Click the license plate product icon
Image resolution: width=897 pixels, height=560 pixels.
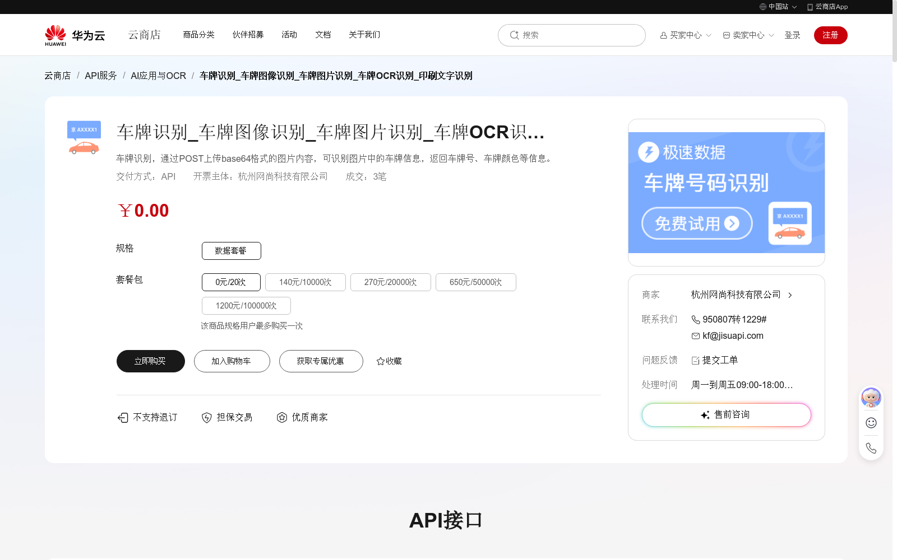(84, 138)
